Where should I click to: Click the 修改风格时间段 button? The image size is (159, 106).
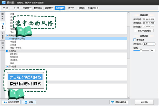point(144,31)
